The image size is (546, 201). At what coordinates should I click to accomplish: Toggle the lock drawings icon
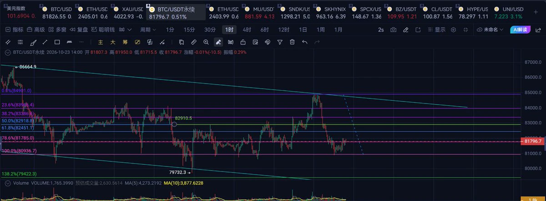click(x=243, y=42)
